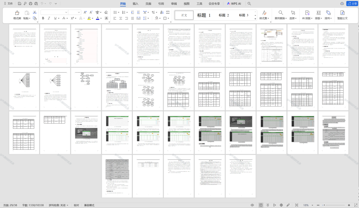
Task: Switch to the Insert (插入) tab
Action: 136,4
